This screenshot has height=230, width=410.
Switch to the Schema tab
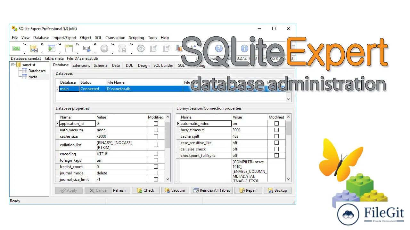[101, 65]
